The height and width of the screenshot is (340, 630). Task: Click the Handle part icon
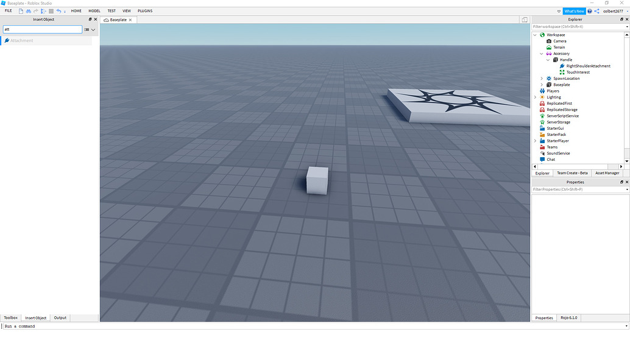[556, 60]
